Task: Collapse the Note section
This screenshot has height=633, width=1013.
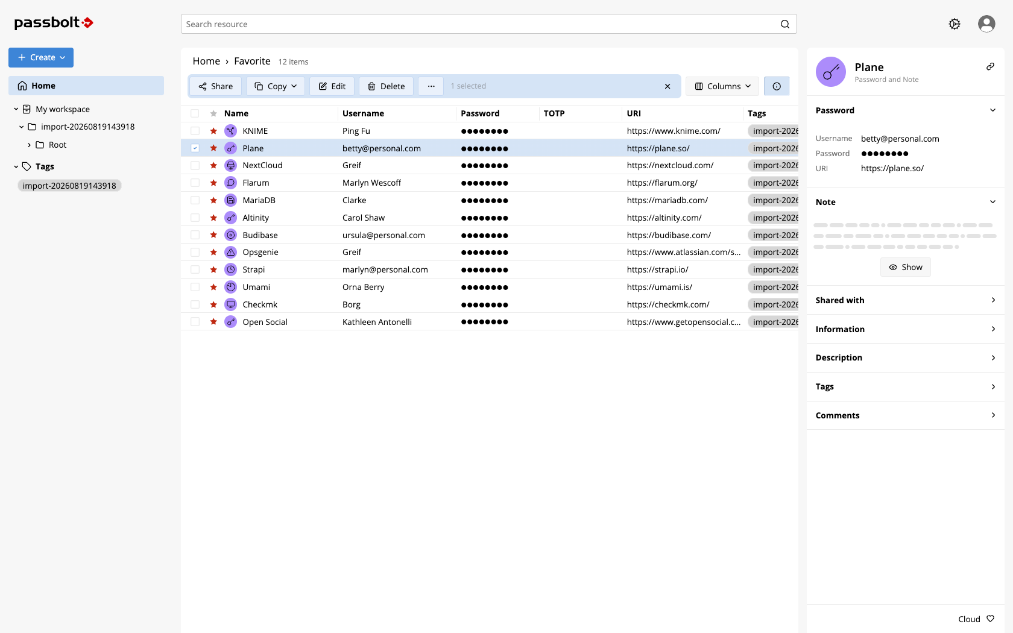Action: click(992, 202)
